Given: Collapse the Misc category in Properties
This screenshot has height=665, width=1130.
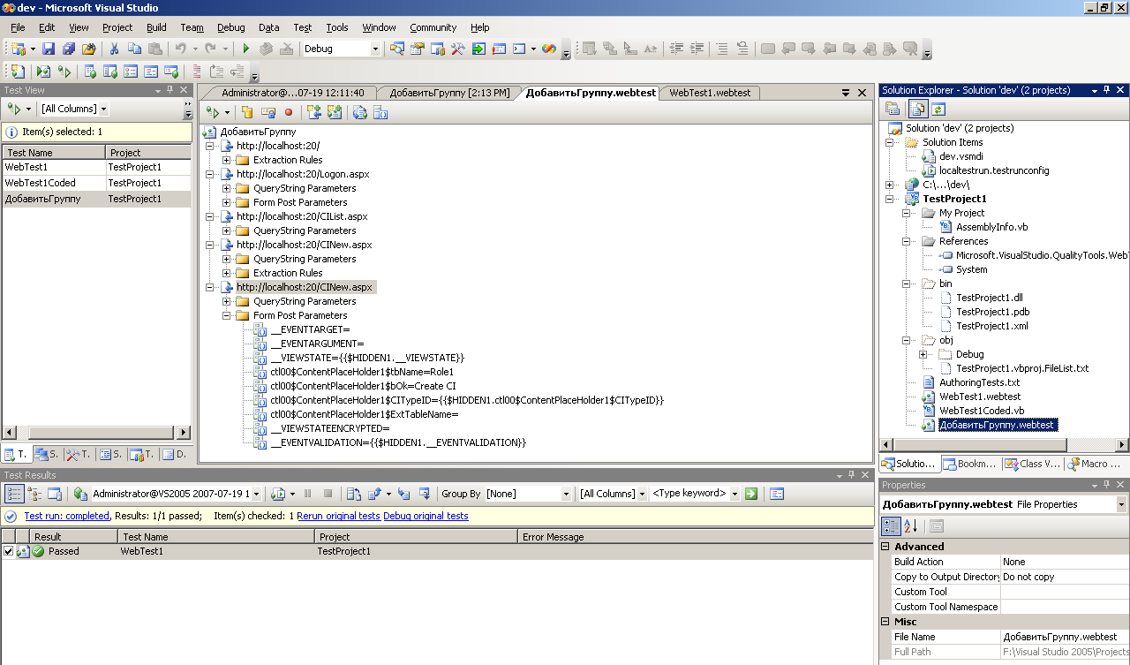Looking at the screenshot, I should coord(886,622).
